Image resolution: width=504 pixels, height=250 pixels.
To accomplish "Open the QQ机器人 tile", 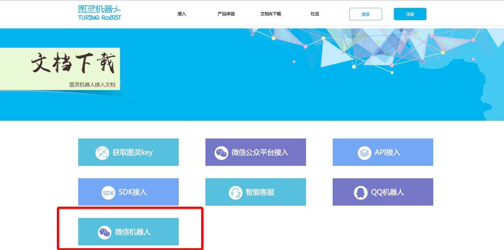I will click(383, 192).
